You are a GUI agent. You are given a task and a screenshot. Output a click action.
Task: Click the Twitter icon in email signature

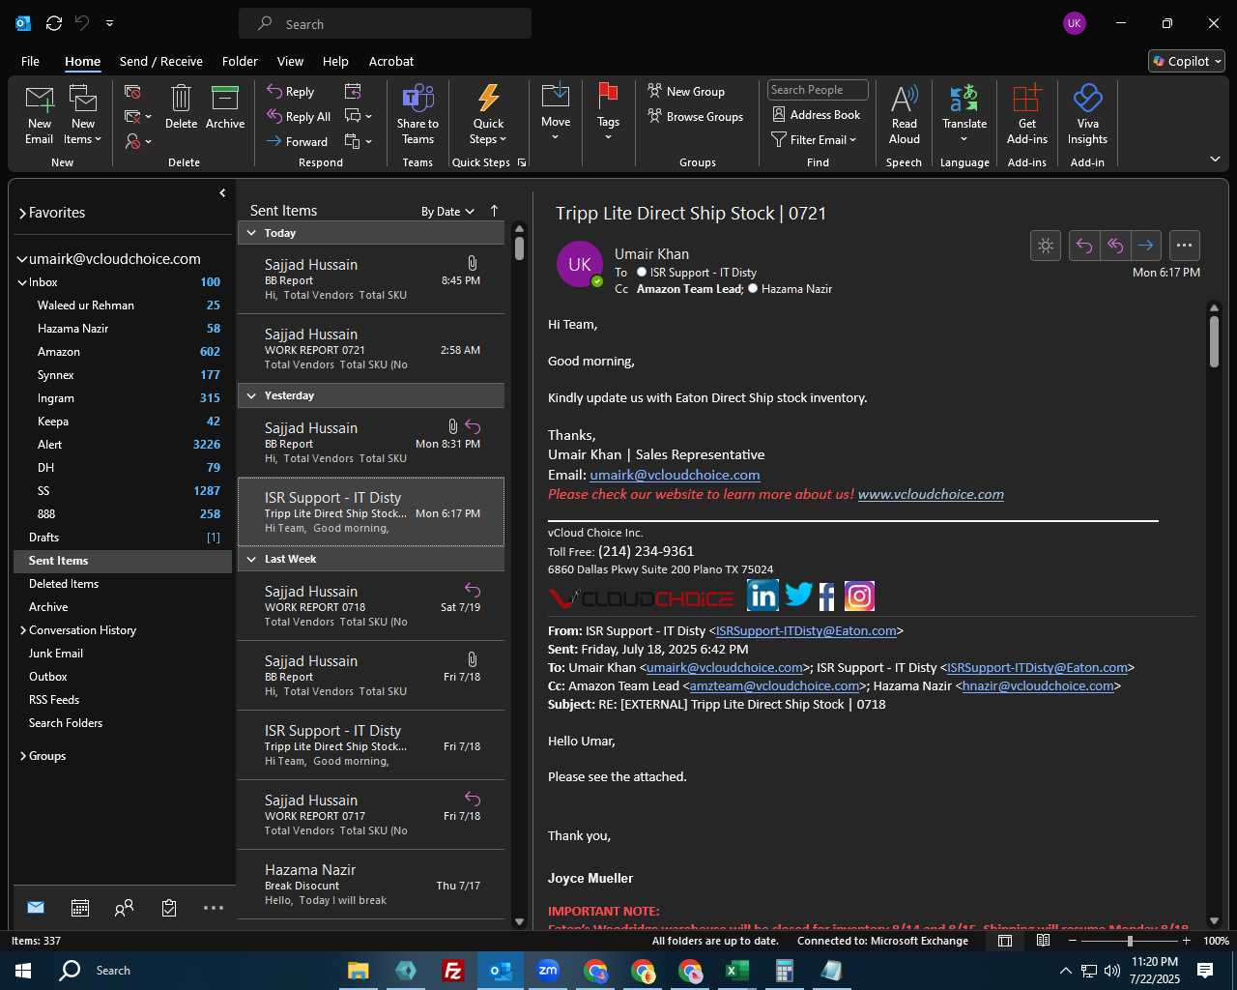798,595
